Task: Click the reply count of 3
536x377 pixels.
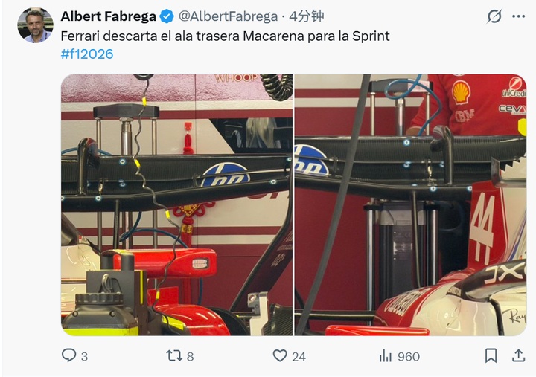Action: point(84,356)
